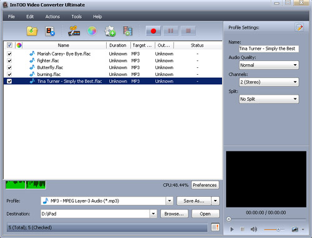Image resolution: width=312 pixels, height=238 pixels.
Task: Click the Add Profile gear icon
Action: tap(110, 31)
